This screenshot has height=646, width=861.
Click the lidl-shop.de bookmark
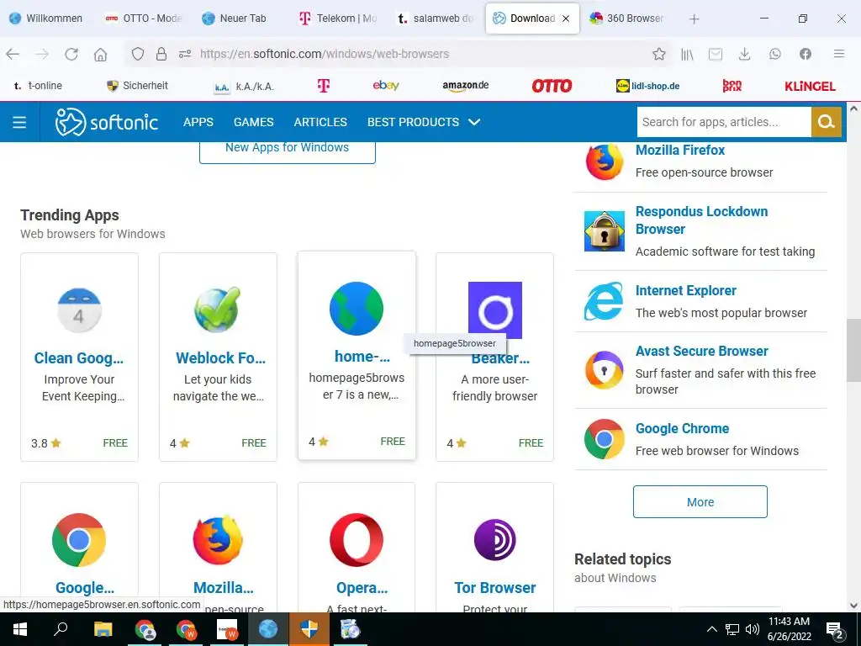pyautogui.click(x=647, y=86)
